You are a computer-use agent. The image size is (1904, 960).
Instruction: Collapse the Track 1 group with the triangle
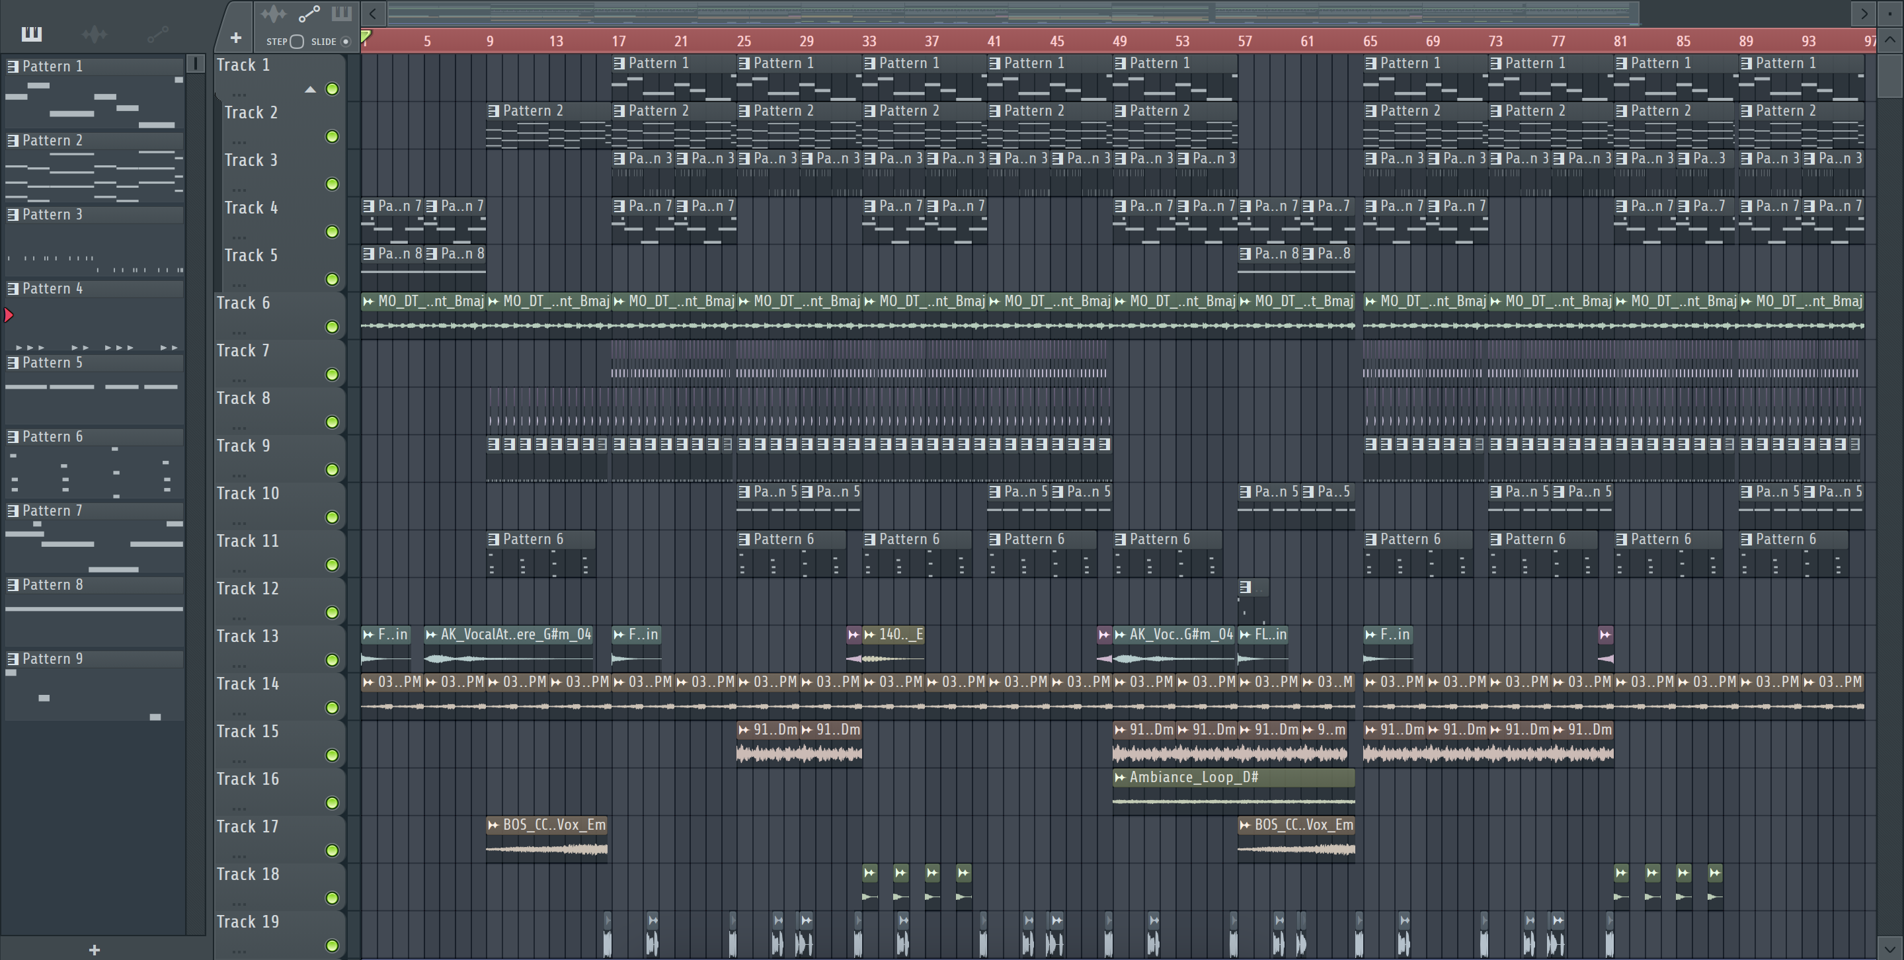[x=311, y=89]
